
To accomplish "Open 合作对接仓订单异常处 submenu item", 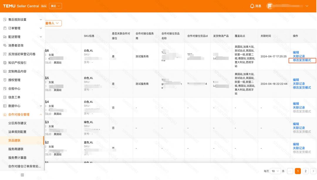I will coord(24,166).
